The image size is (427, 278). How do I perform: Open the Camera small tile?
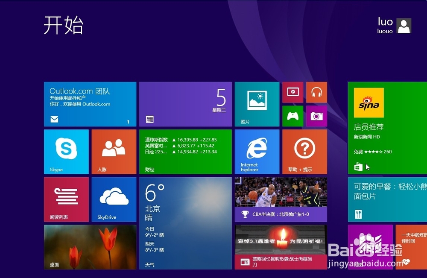coord(316,116)
